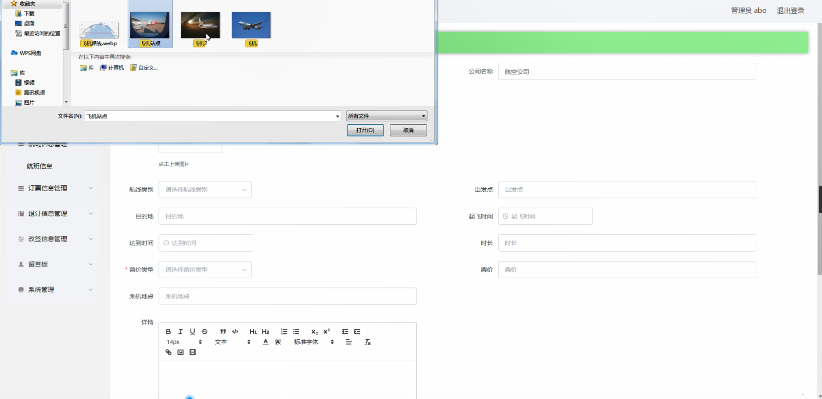Search again in 计算机 location

(112, 68)
